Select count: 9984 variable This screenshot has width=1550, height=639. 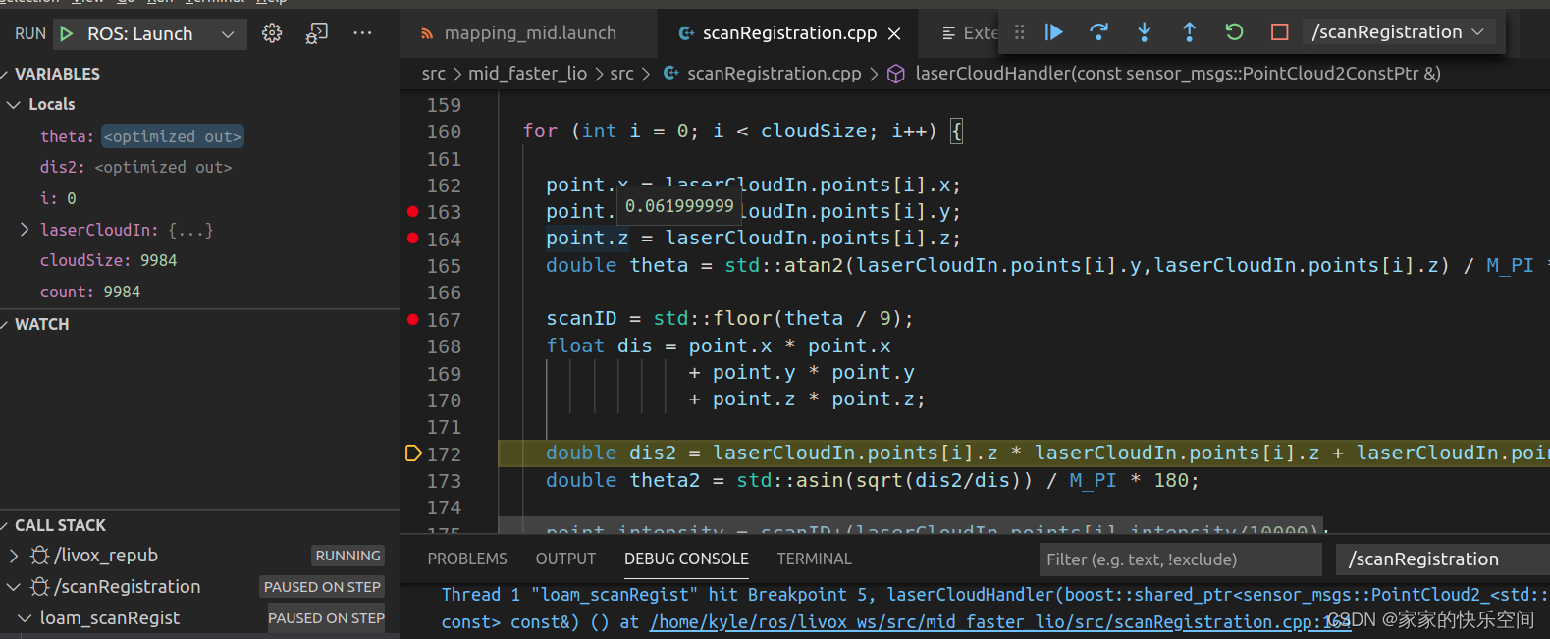point(199,293)
